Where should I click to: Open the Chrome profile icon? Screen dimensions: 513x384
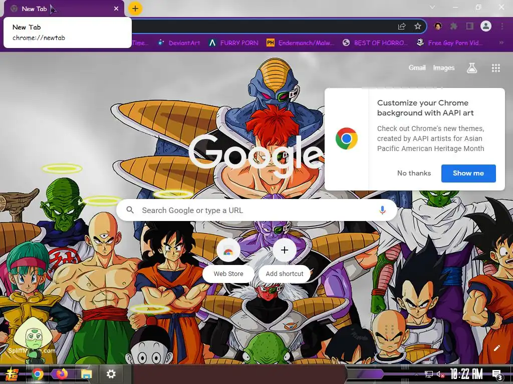pos(486,26)
